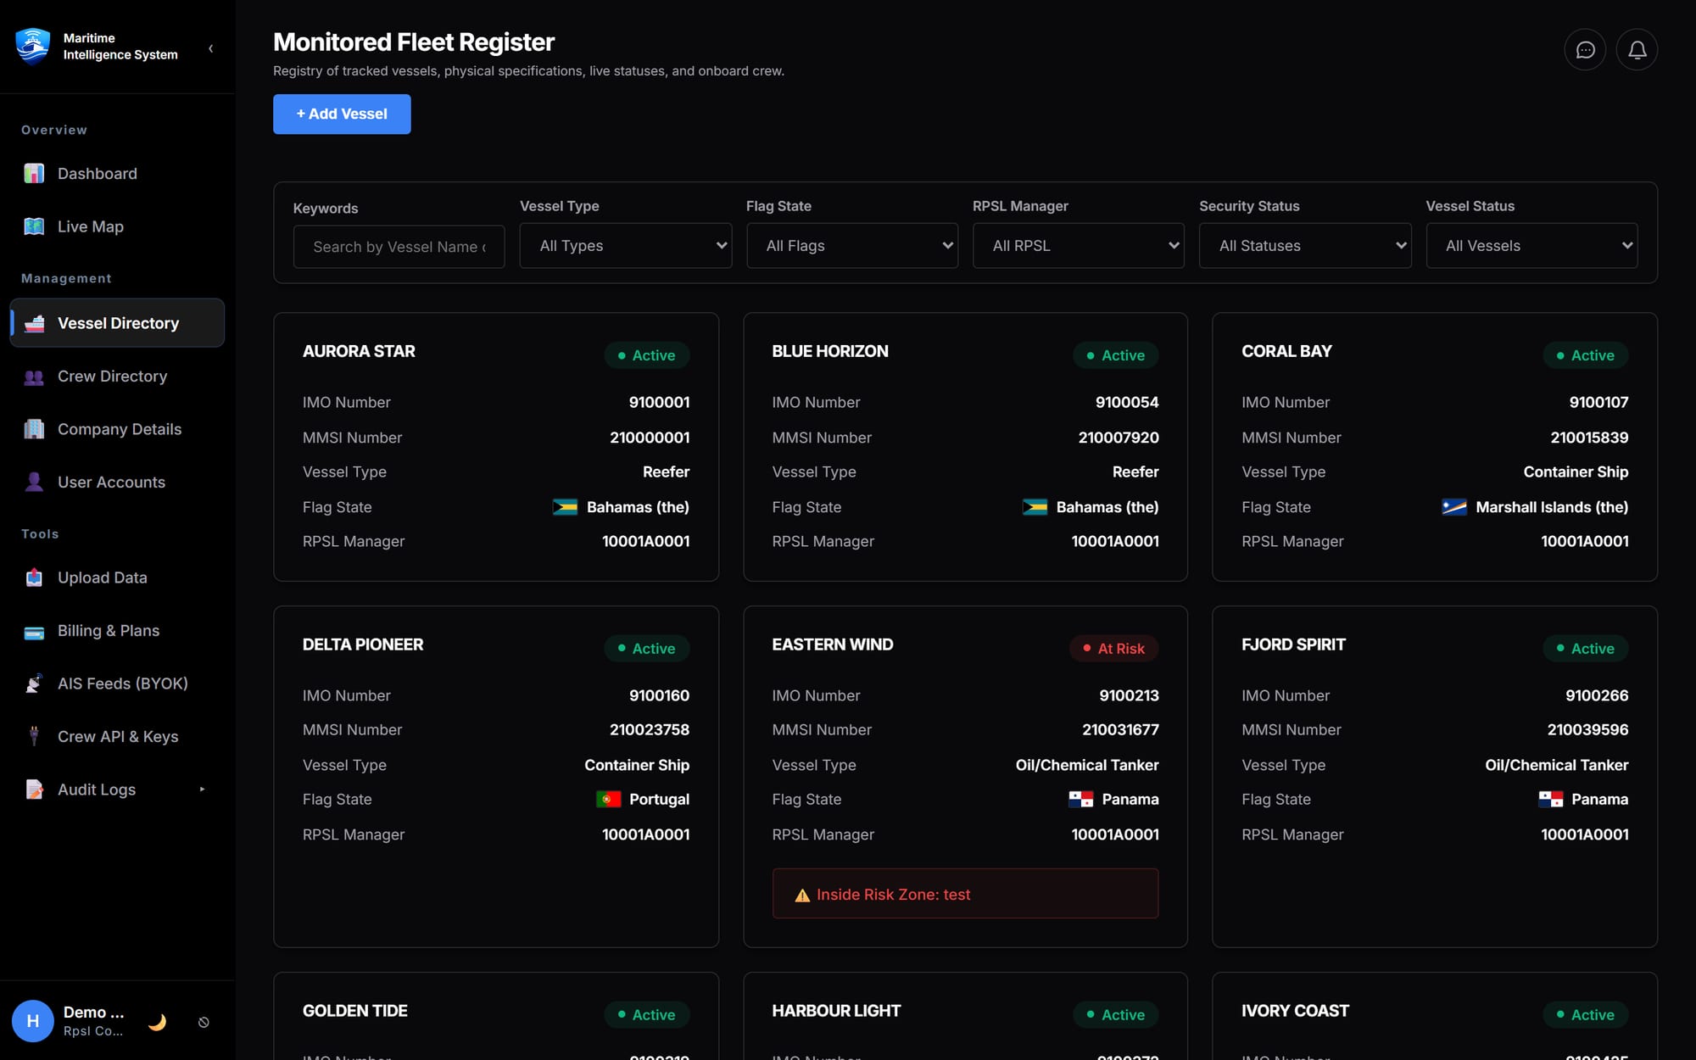1696x1060 pixels.
Task: Click the Live Map icon
Action: (x=34, y=226)
